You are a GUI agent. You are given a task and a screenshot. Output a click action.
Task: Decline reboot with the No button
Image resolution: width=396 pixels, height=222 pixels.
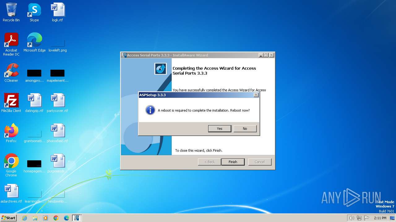245,129
